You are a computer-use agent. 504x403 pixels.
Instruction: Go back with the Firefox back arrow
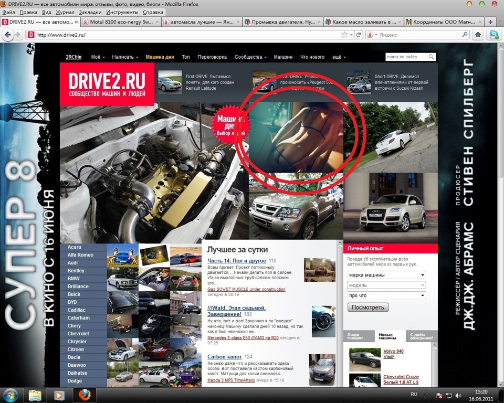tap(8, 35)
